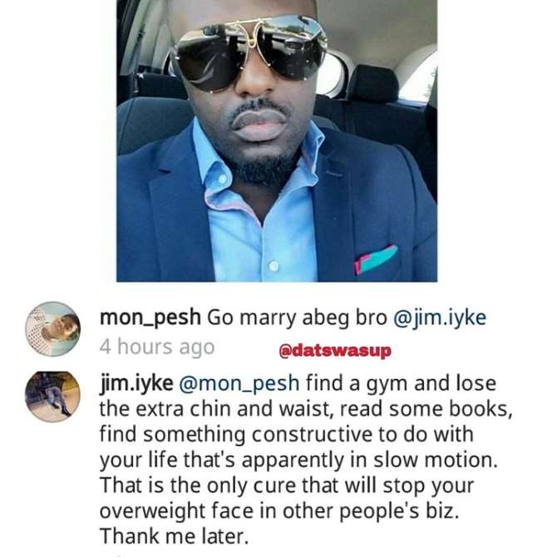557x557 pixels.
Task: Click the red @datswasup watermark
Action: click(x=335, y=351)
